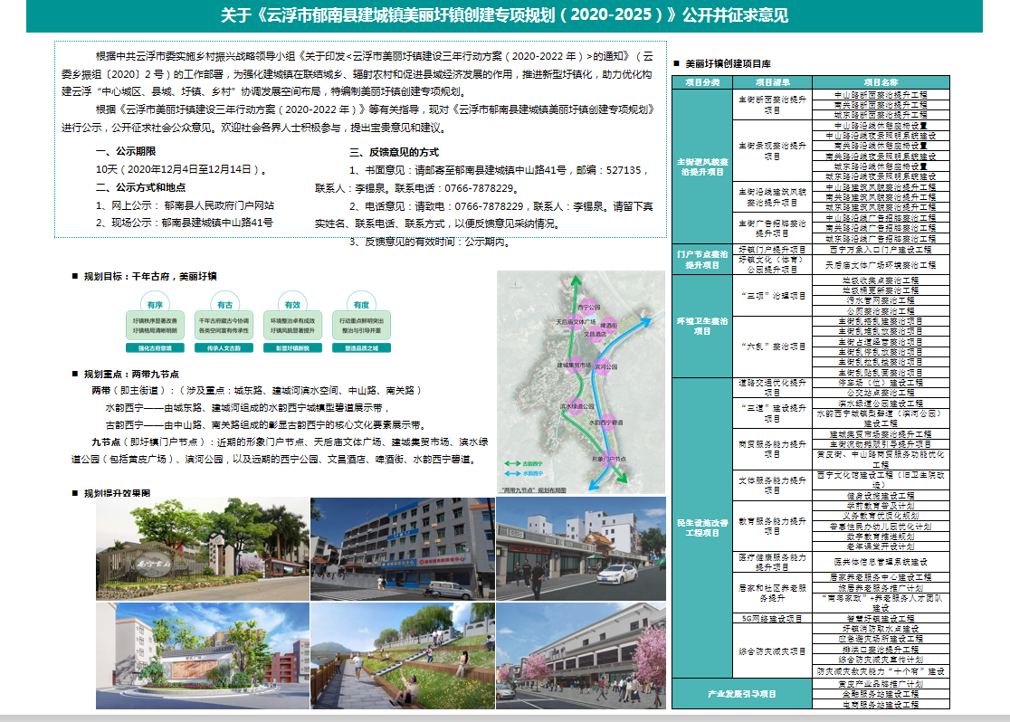
Task: Click the 主街景观整治提升项目 cell
Action: [x=772, y=151]
